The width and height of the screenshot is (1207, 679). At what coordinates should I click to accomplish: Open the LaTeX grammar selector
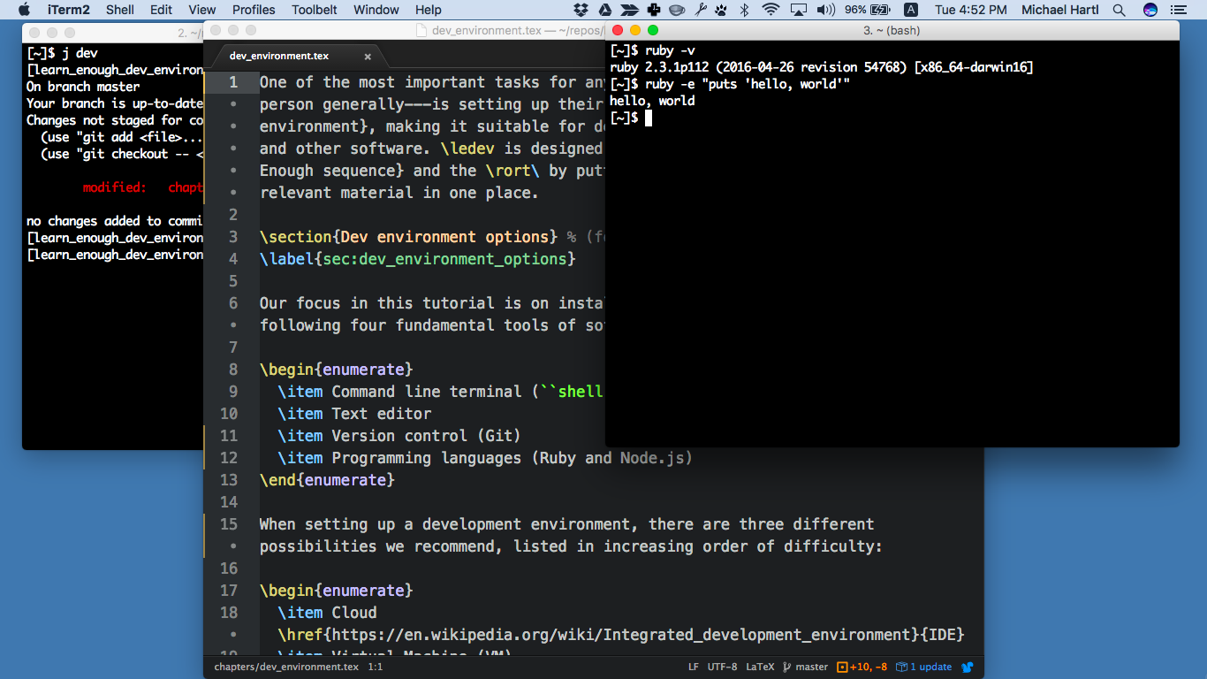click(760, 668)
